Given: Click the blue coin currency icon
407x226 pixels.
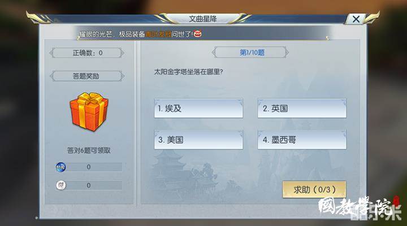Looking at the screenshot, I should click(60, 167).
